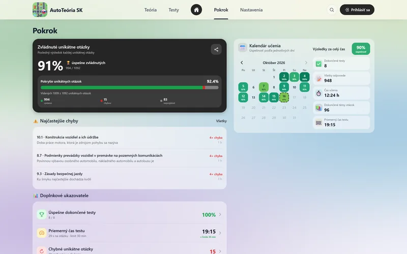The image size is (407, 254).
Task: Click the gauge icon for average test time
Action: 42,233
